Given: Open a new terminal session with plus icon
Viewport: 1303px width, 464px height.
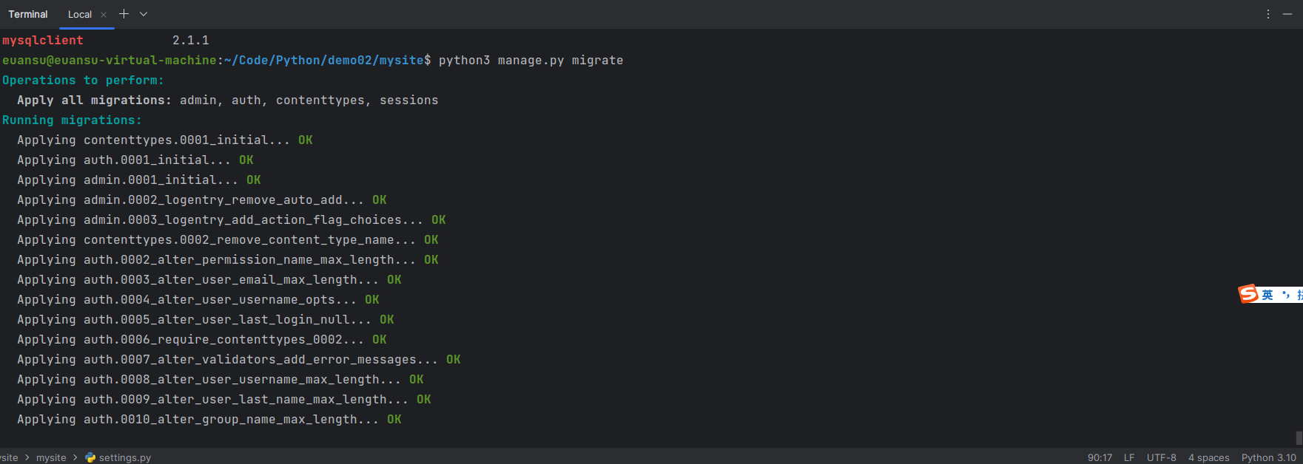Looking at the screenshot, I should [x=124, y=14].
